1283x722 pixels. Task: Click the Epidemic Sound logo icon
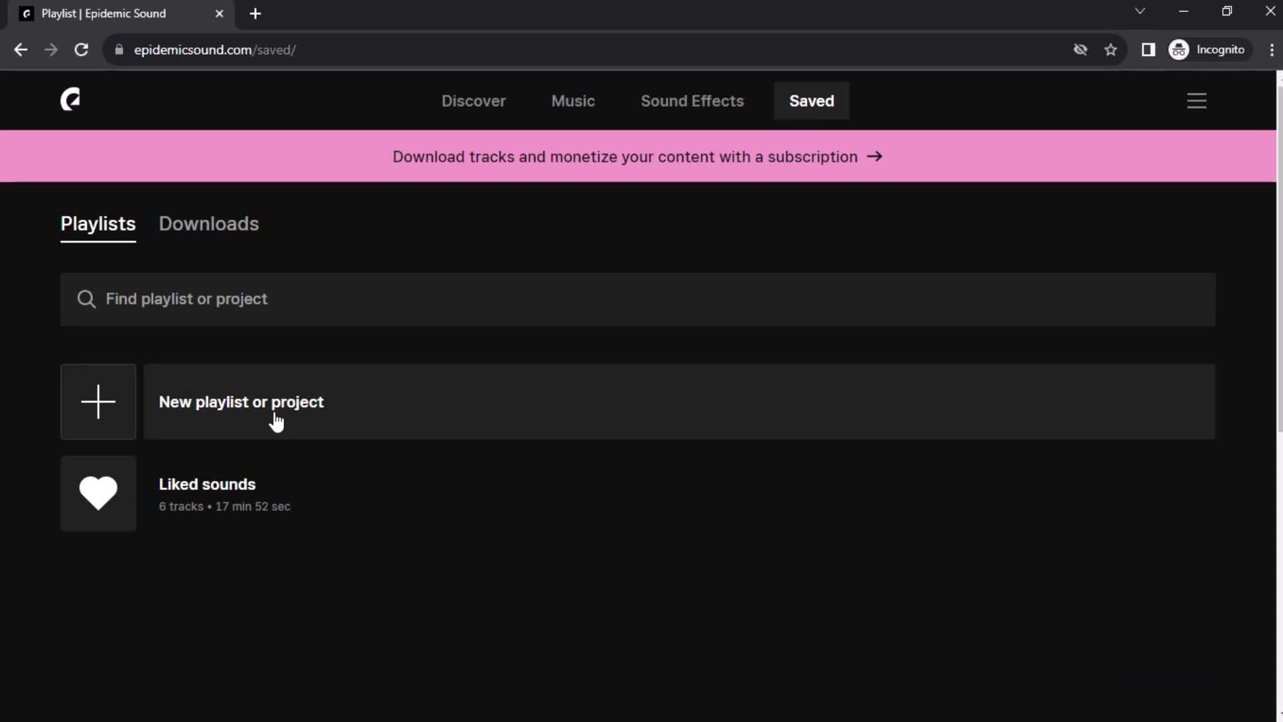69,100
